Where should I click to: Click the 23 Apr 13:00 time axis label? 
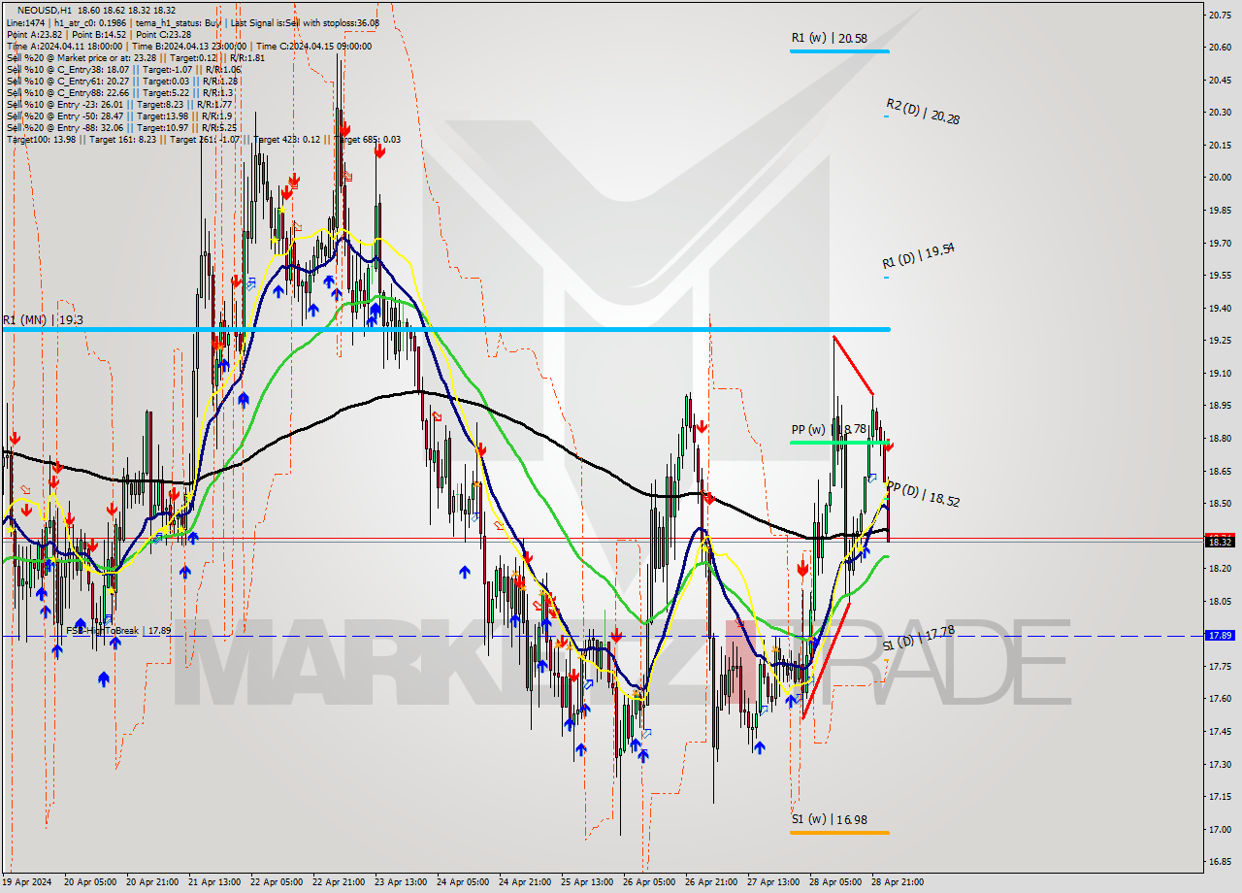coord(400,882)
